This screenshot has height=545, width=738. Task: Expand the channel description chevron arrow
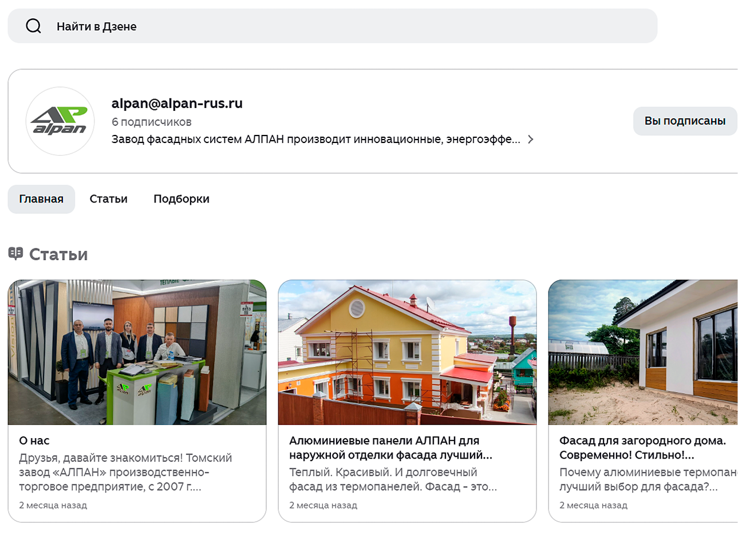[x=531, y=140]
